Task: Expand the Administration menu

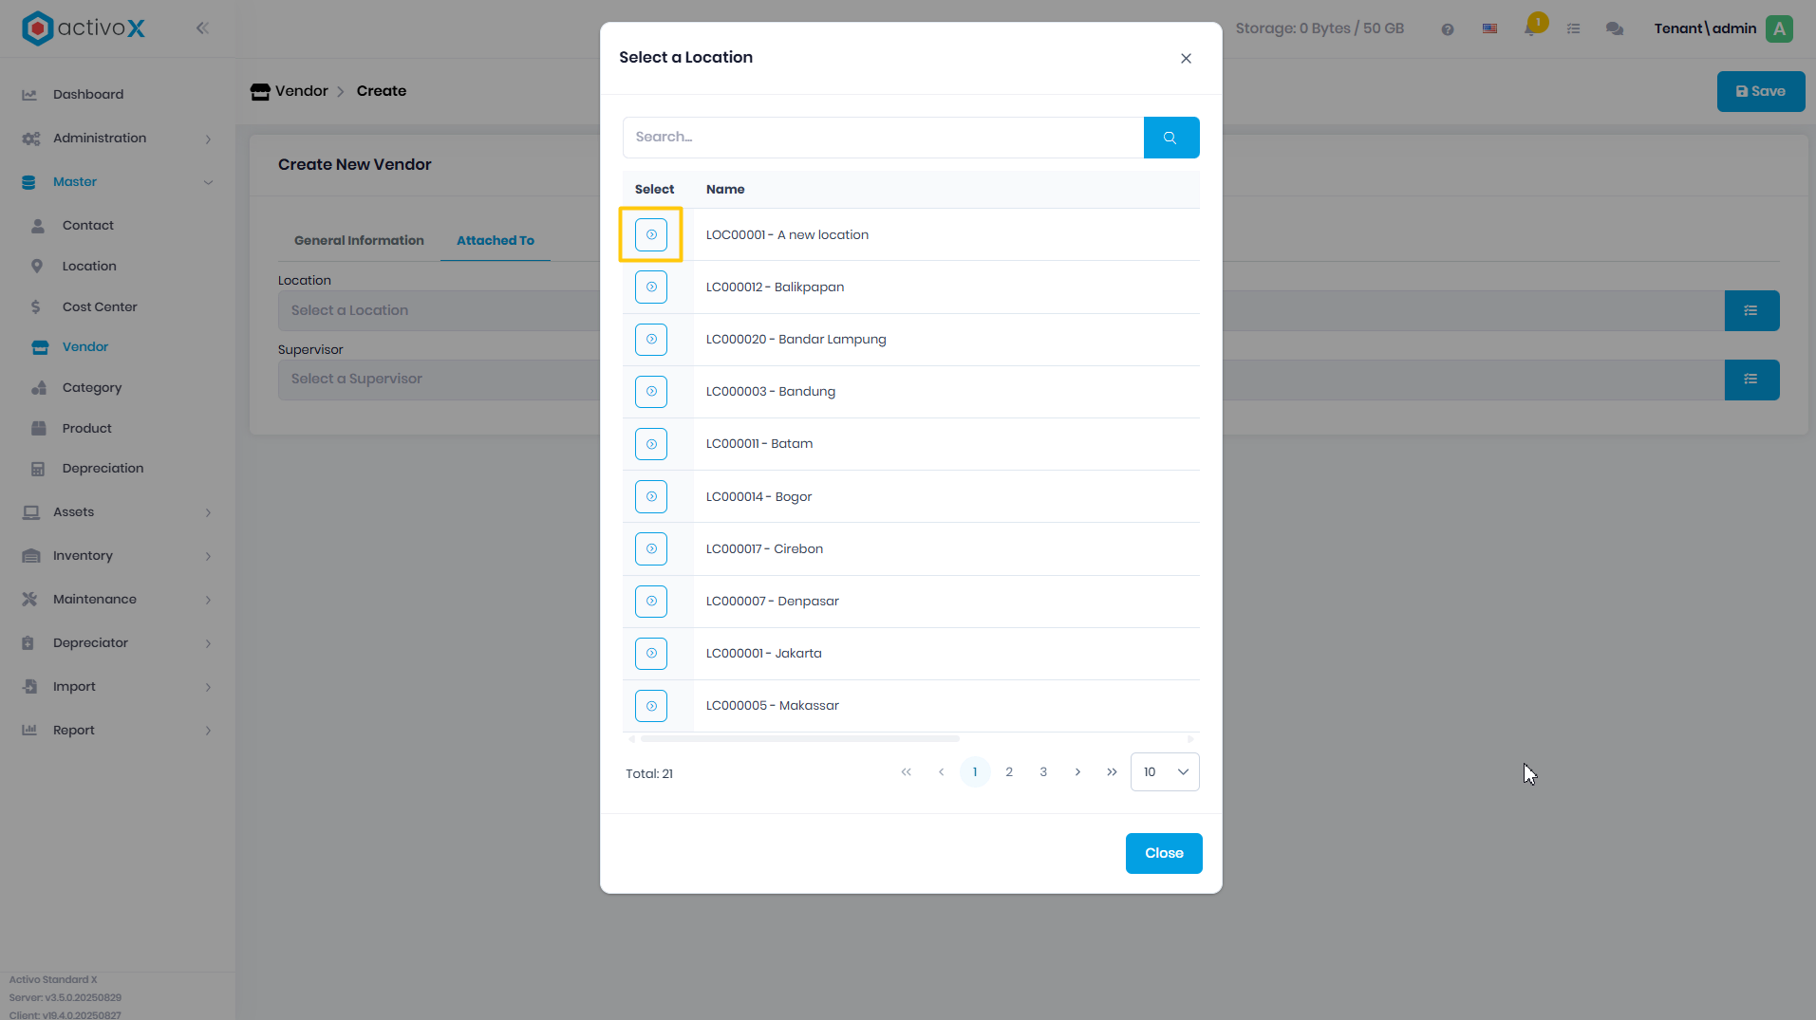Action: click(118, 138)
